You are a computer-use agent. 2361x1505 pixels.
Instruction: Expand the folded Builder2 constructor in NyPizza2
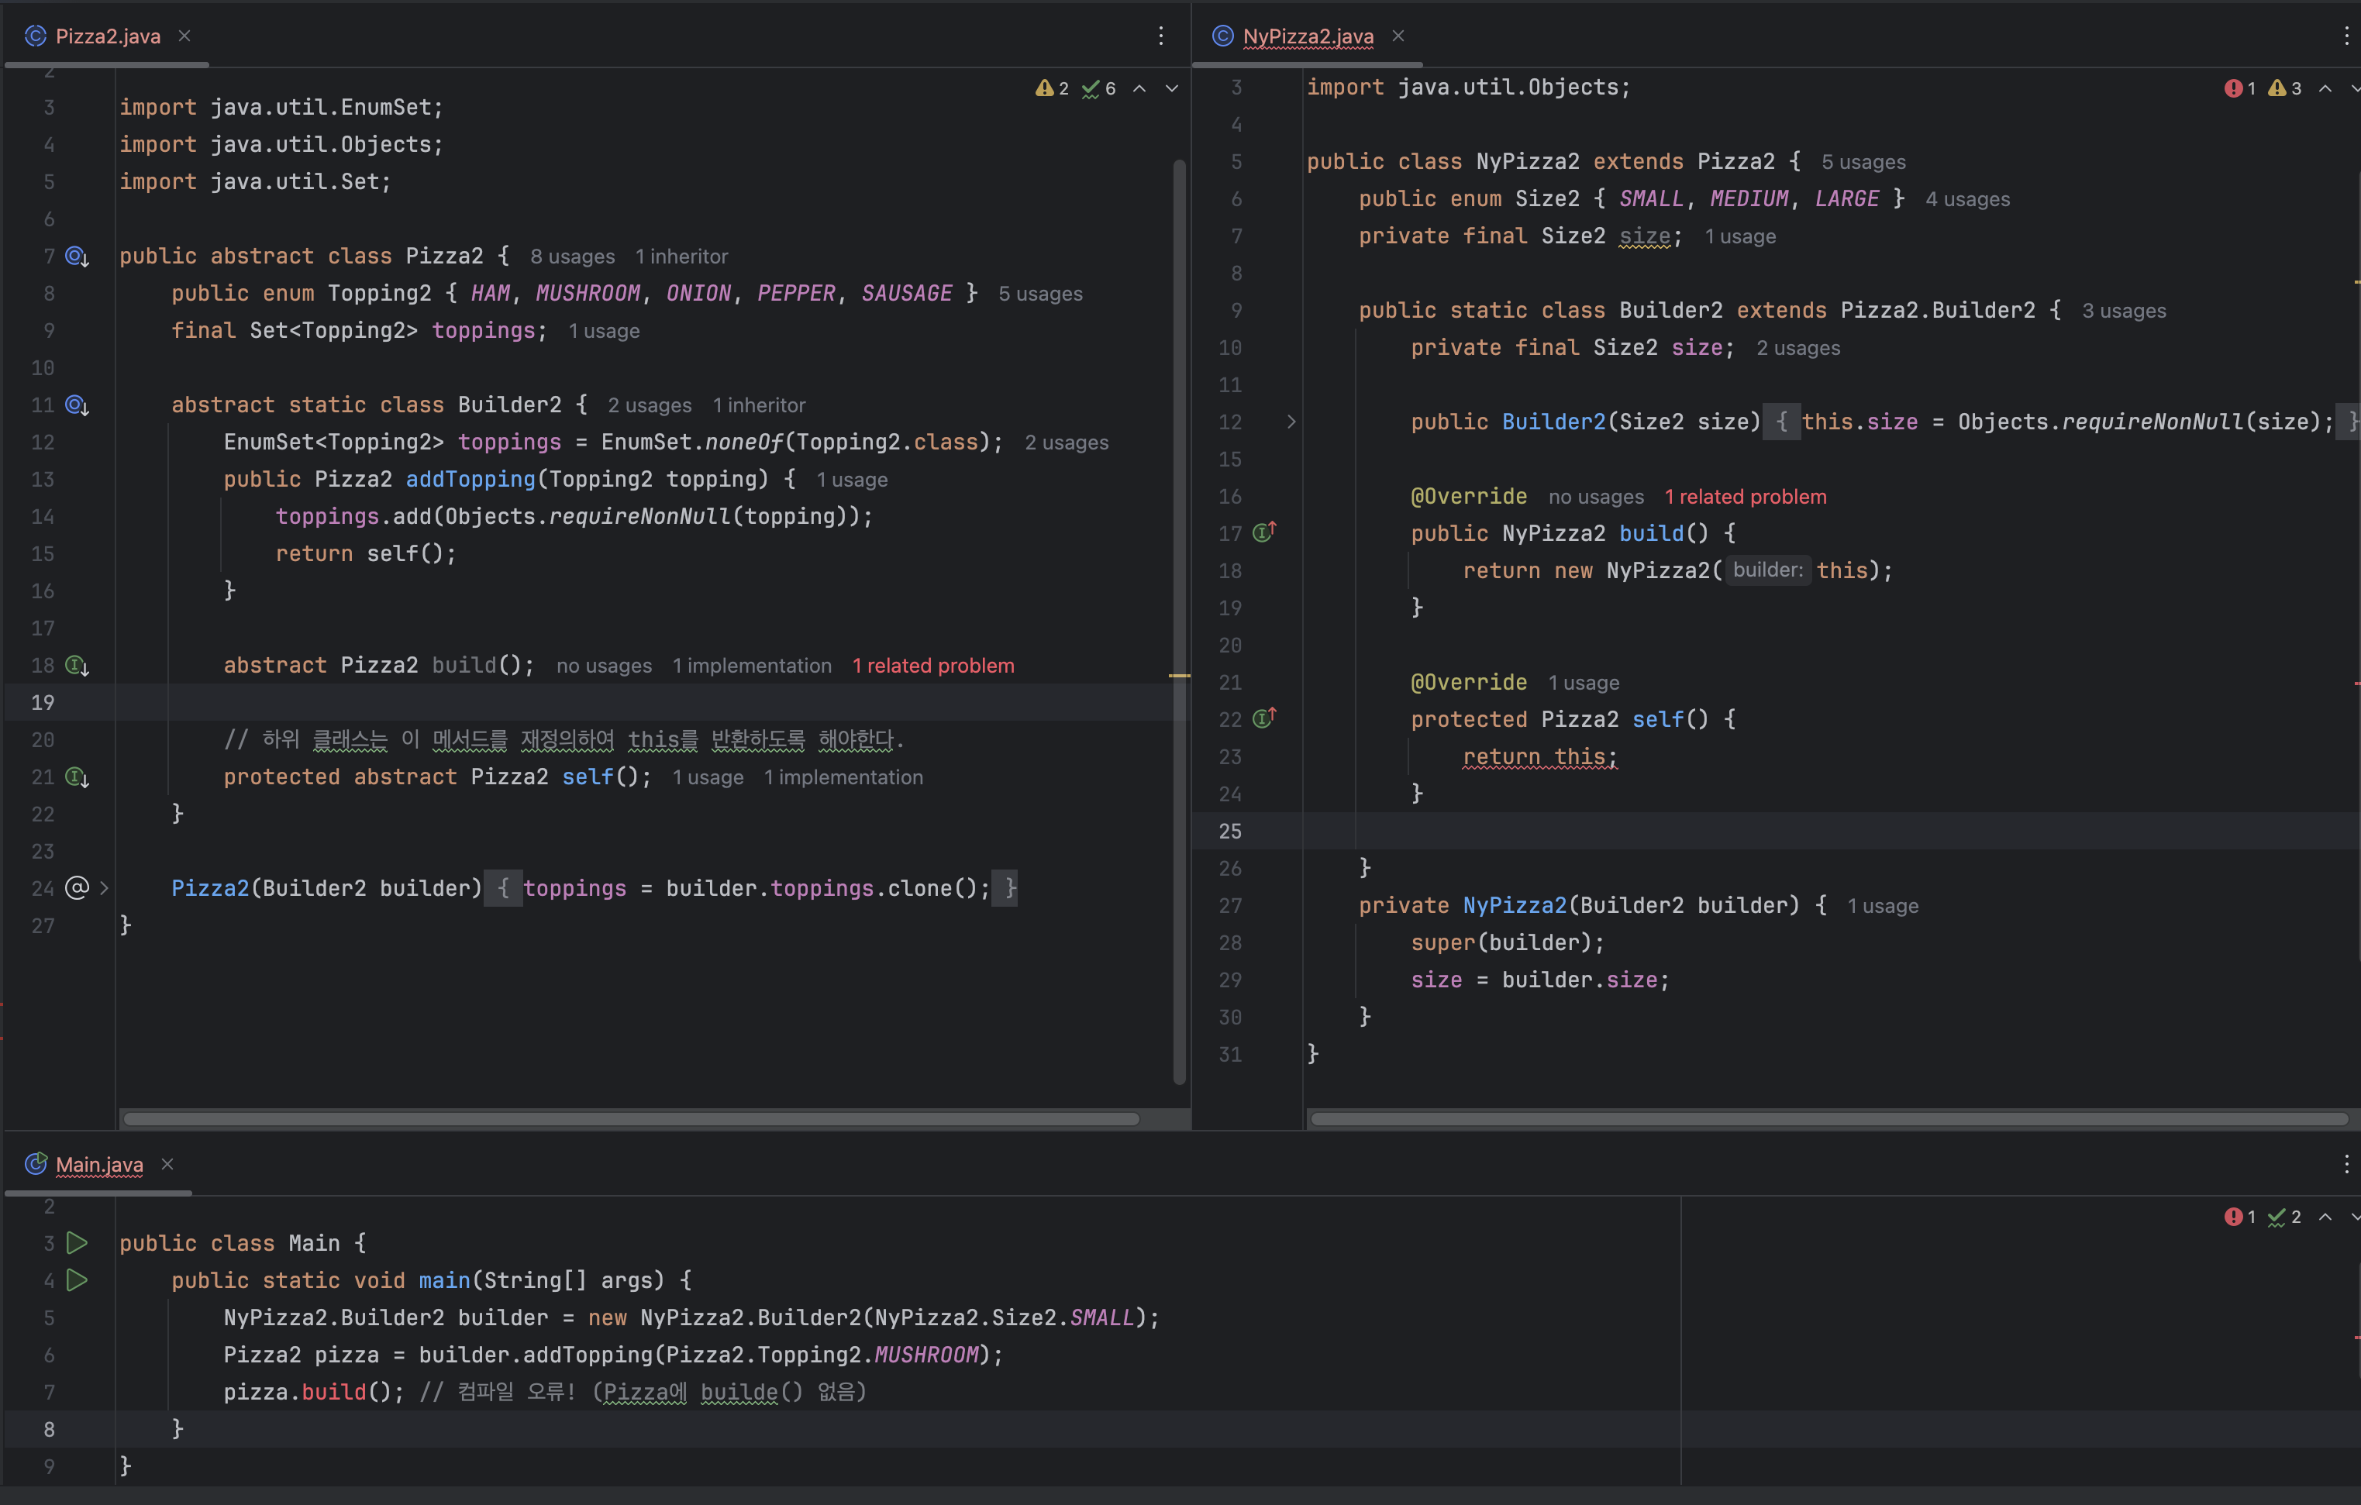pos(1291,422)
